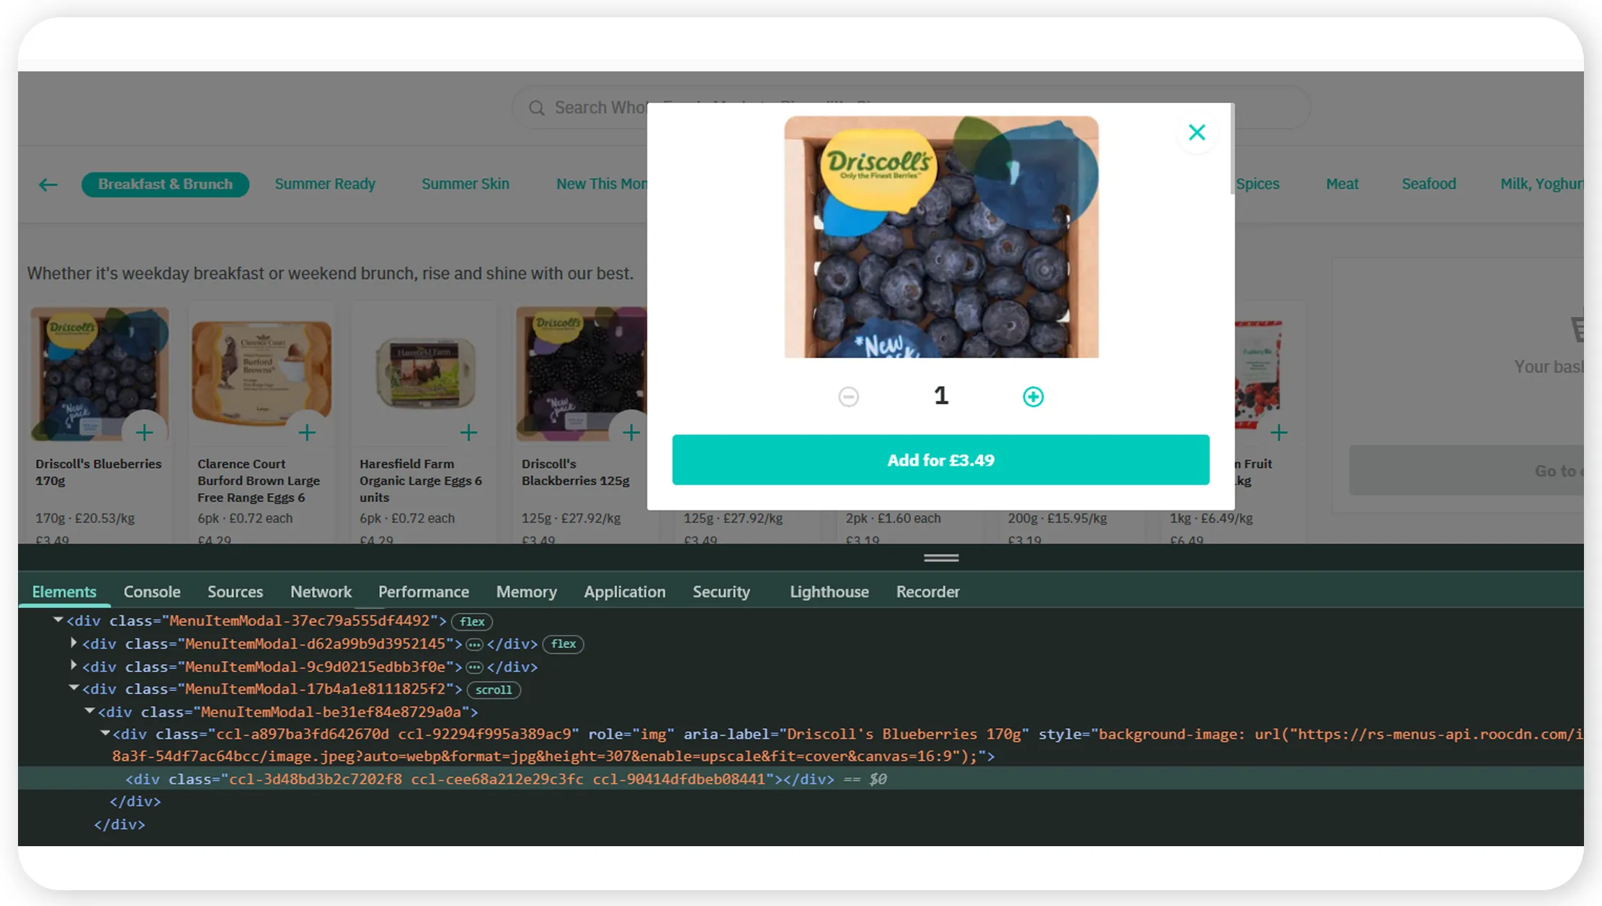Click 170g · £20.53/kg price text
1602x906 pixels.
pyautogui.click(x=85, y=518)
